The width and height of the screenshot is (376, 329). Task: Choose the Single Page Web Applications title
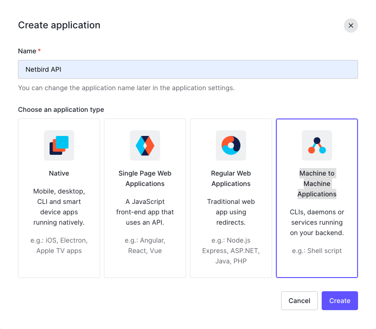click(145, 178)
